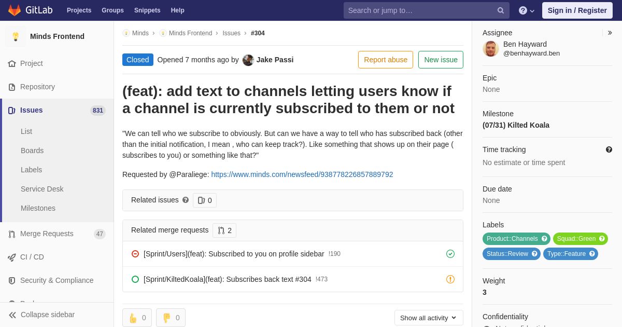Select List under Issues in the sidebar

pos(26,131)
